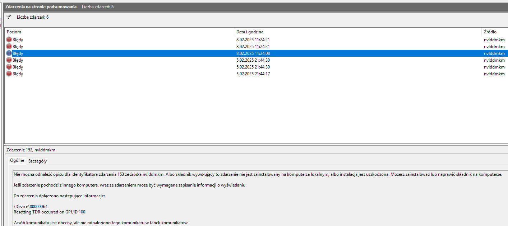Click the text "\Device\000000b4"

coord(31,207)
